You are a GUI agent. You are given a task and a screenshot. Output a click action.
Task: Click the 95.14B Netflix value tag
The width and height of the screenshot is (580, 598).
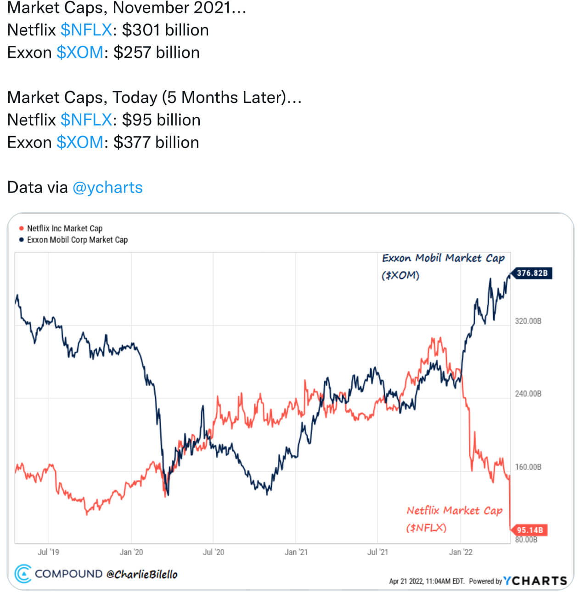tap(529, 530)
